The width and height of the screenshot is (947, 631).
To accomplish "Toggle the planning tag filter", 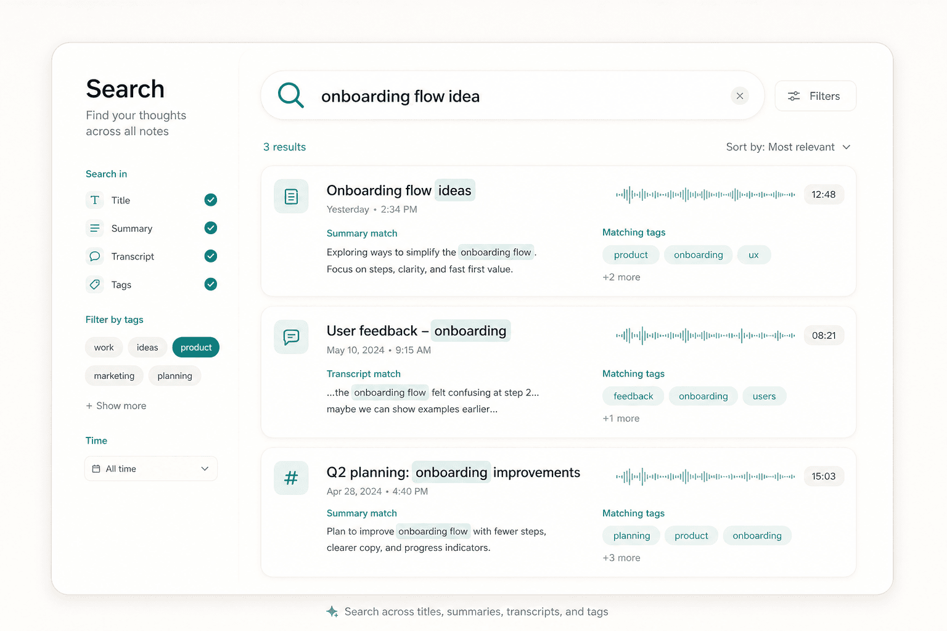I will coord(174,376).
